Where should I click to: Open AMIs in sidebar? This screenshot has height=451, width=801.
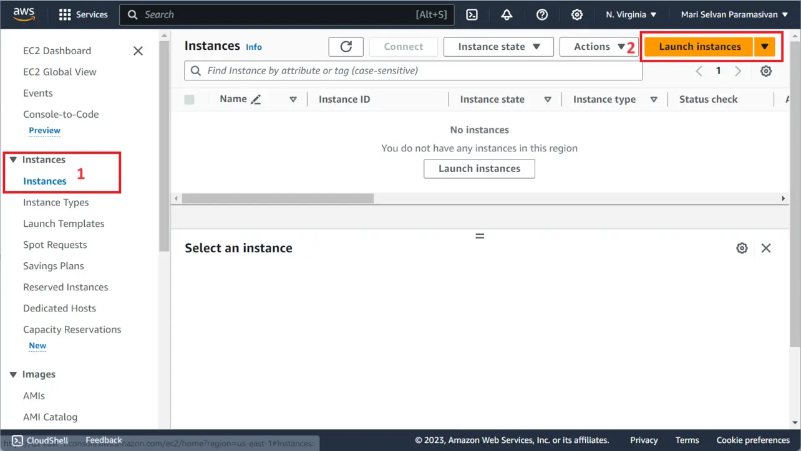point(34,396)
